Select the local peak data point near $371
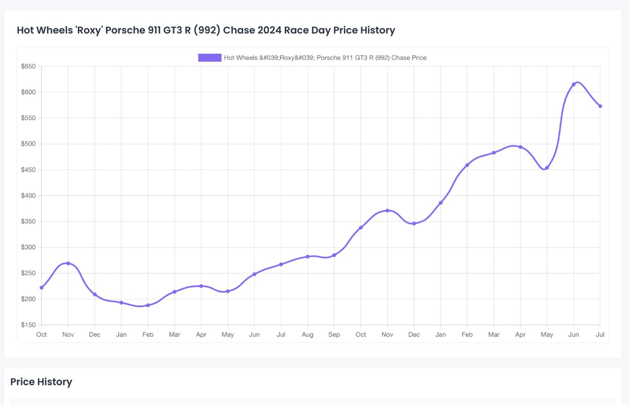The width and height of the screenshot is (630, 405). 387,211
